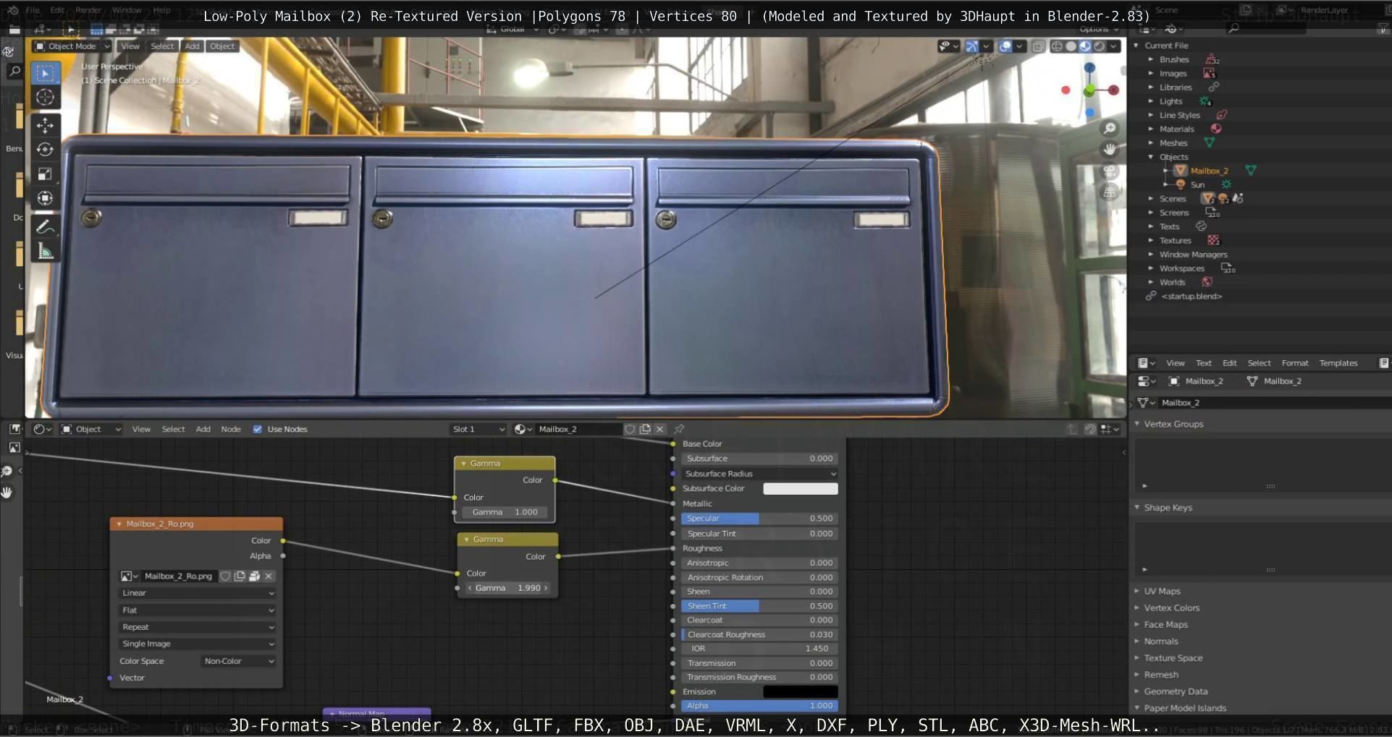Open the node editor Node menu

pyautogui.click(x=231, y=429)
